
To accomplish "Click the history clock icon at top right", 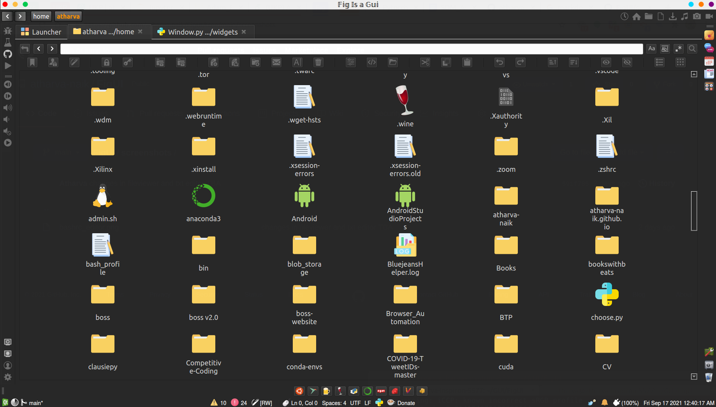I will pyautogui.click(x=625, y=16).
